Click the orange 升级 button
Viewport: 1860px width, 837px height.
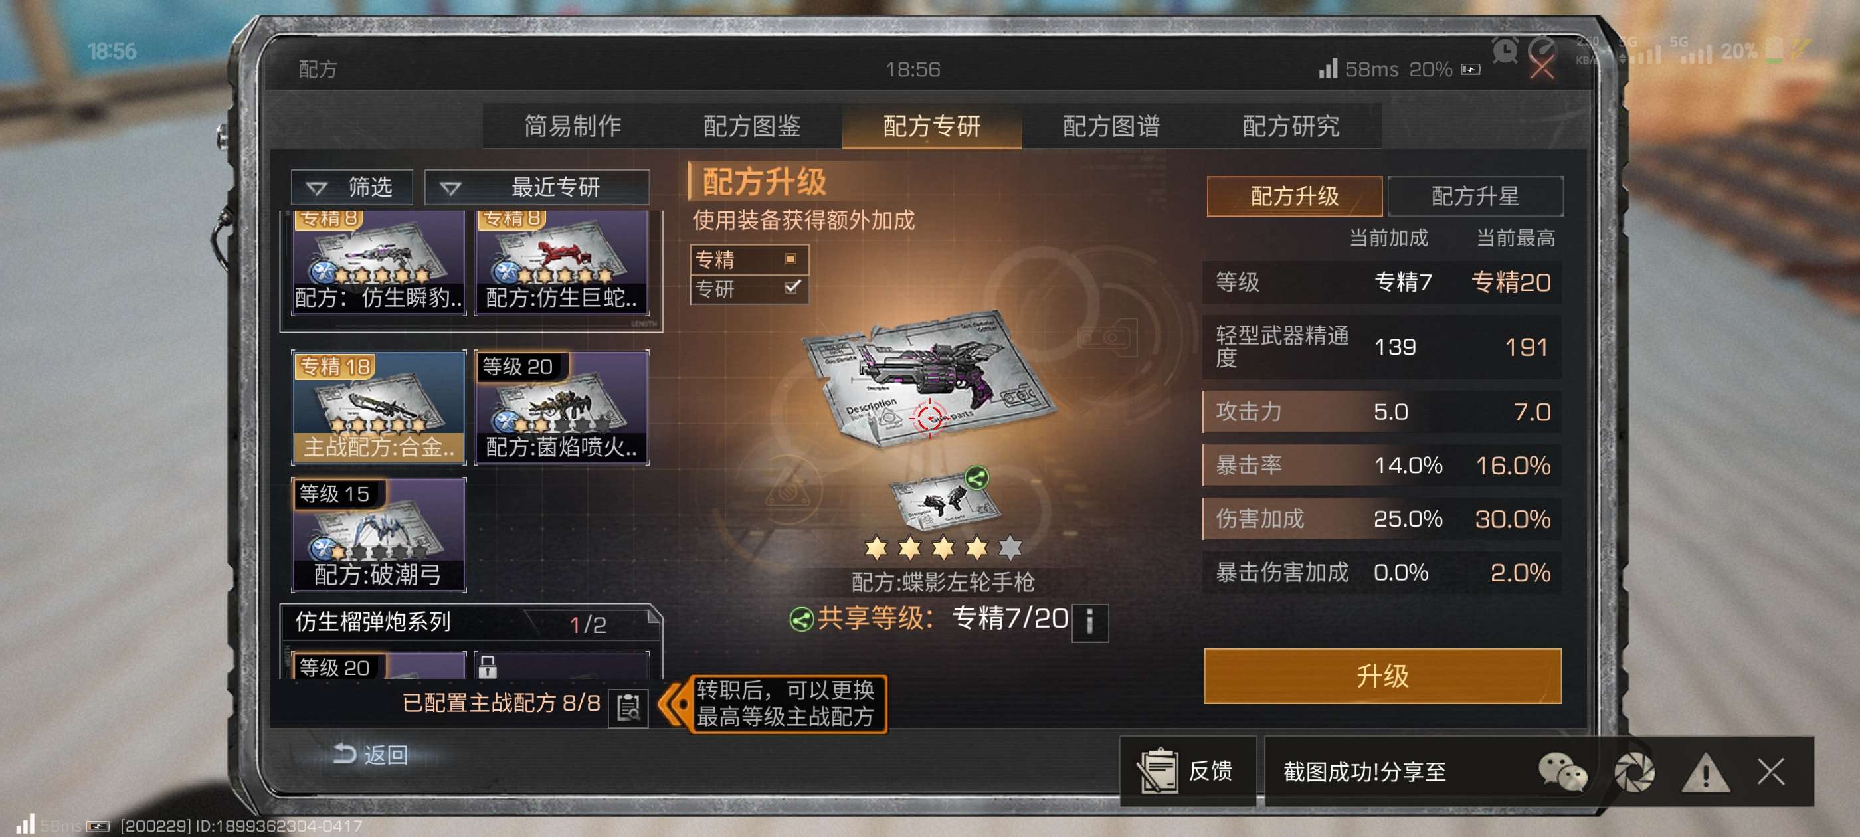click(1382, 676)
